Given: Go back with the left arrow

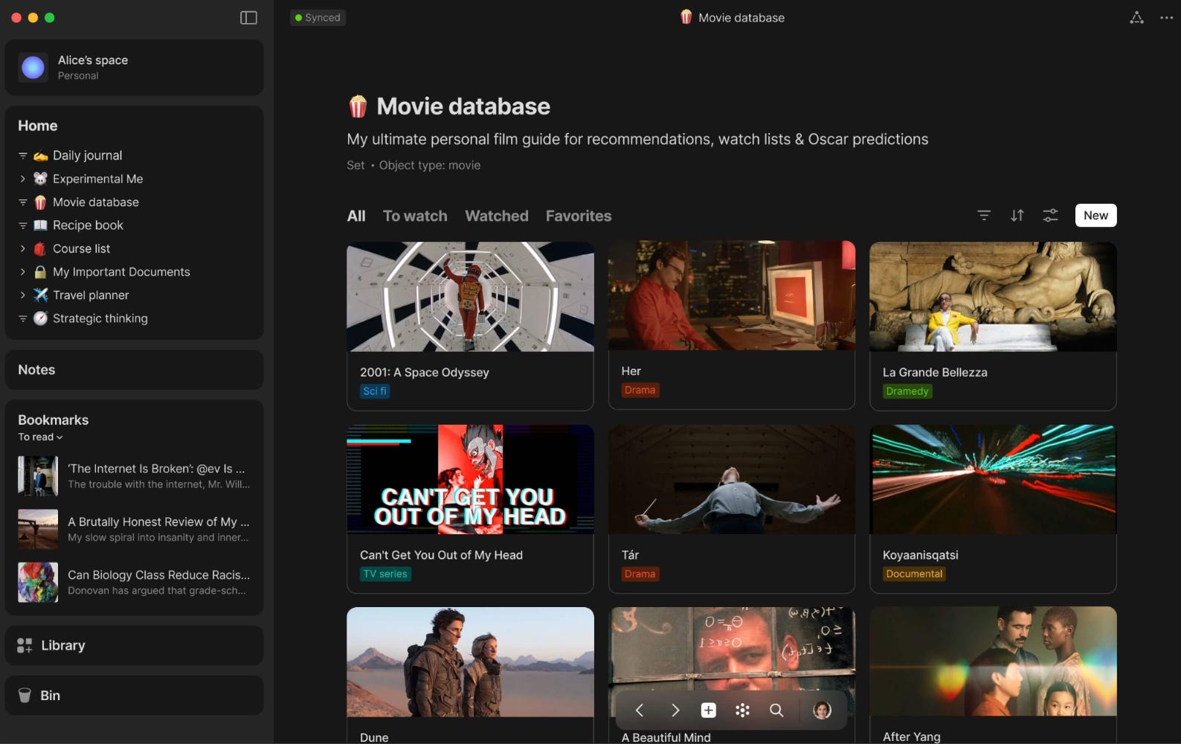Looking at the screenshot, I should tap(639, 711).
